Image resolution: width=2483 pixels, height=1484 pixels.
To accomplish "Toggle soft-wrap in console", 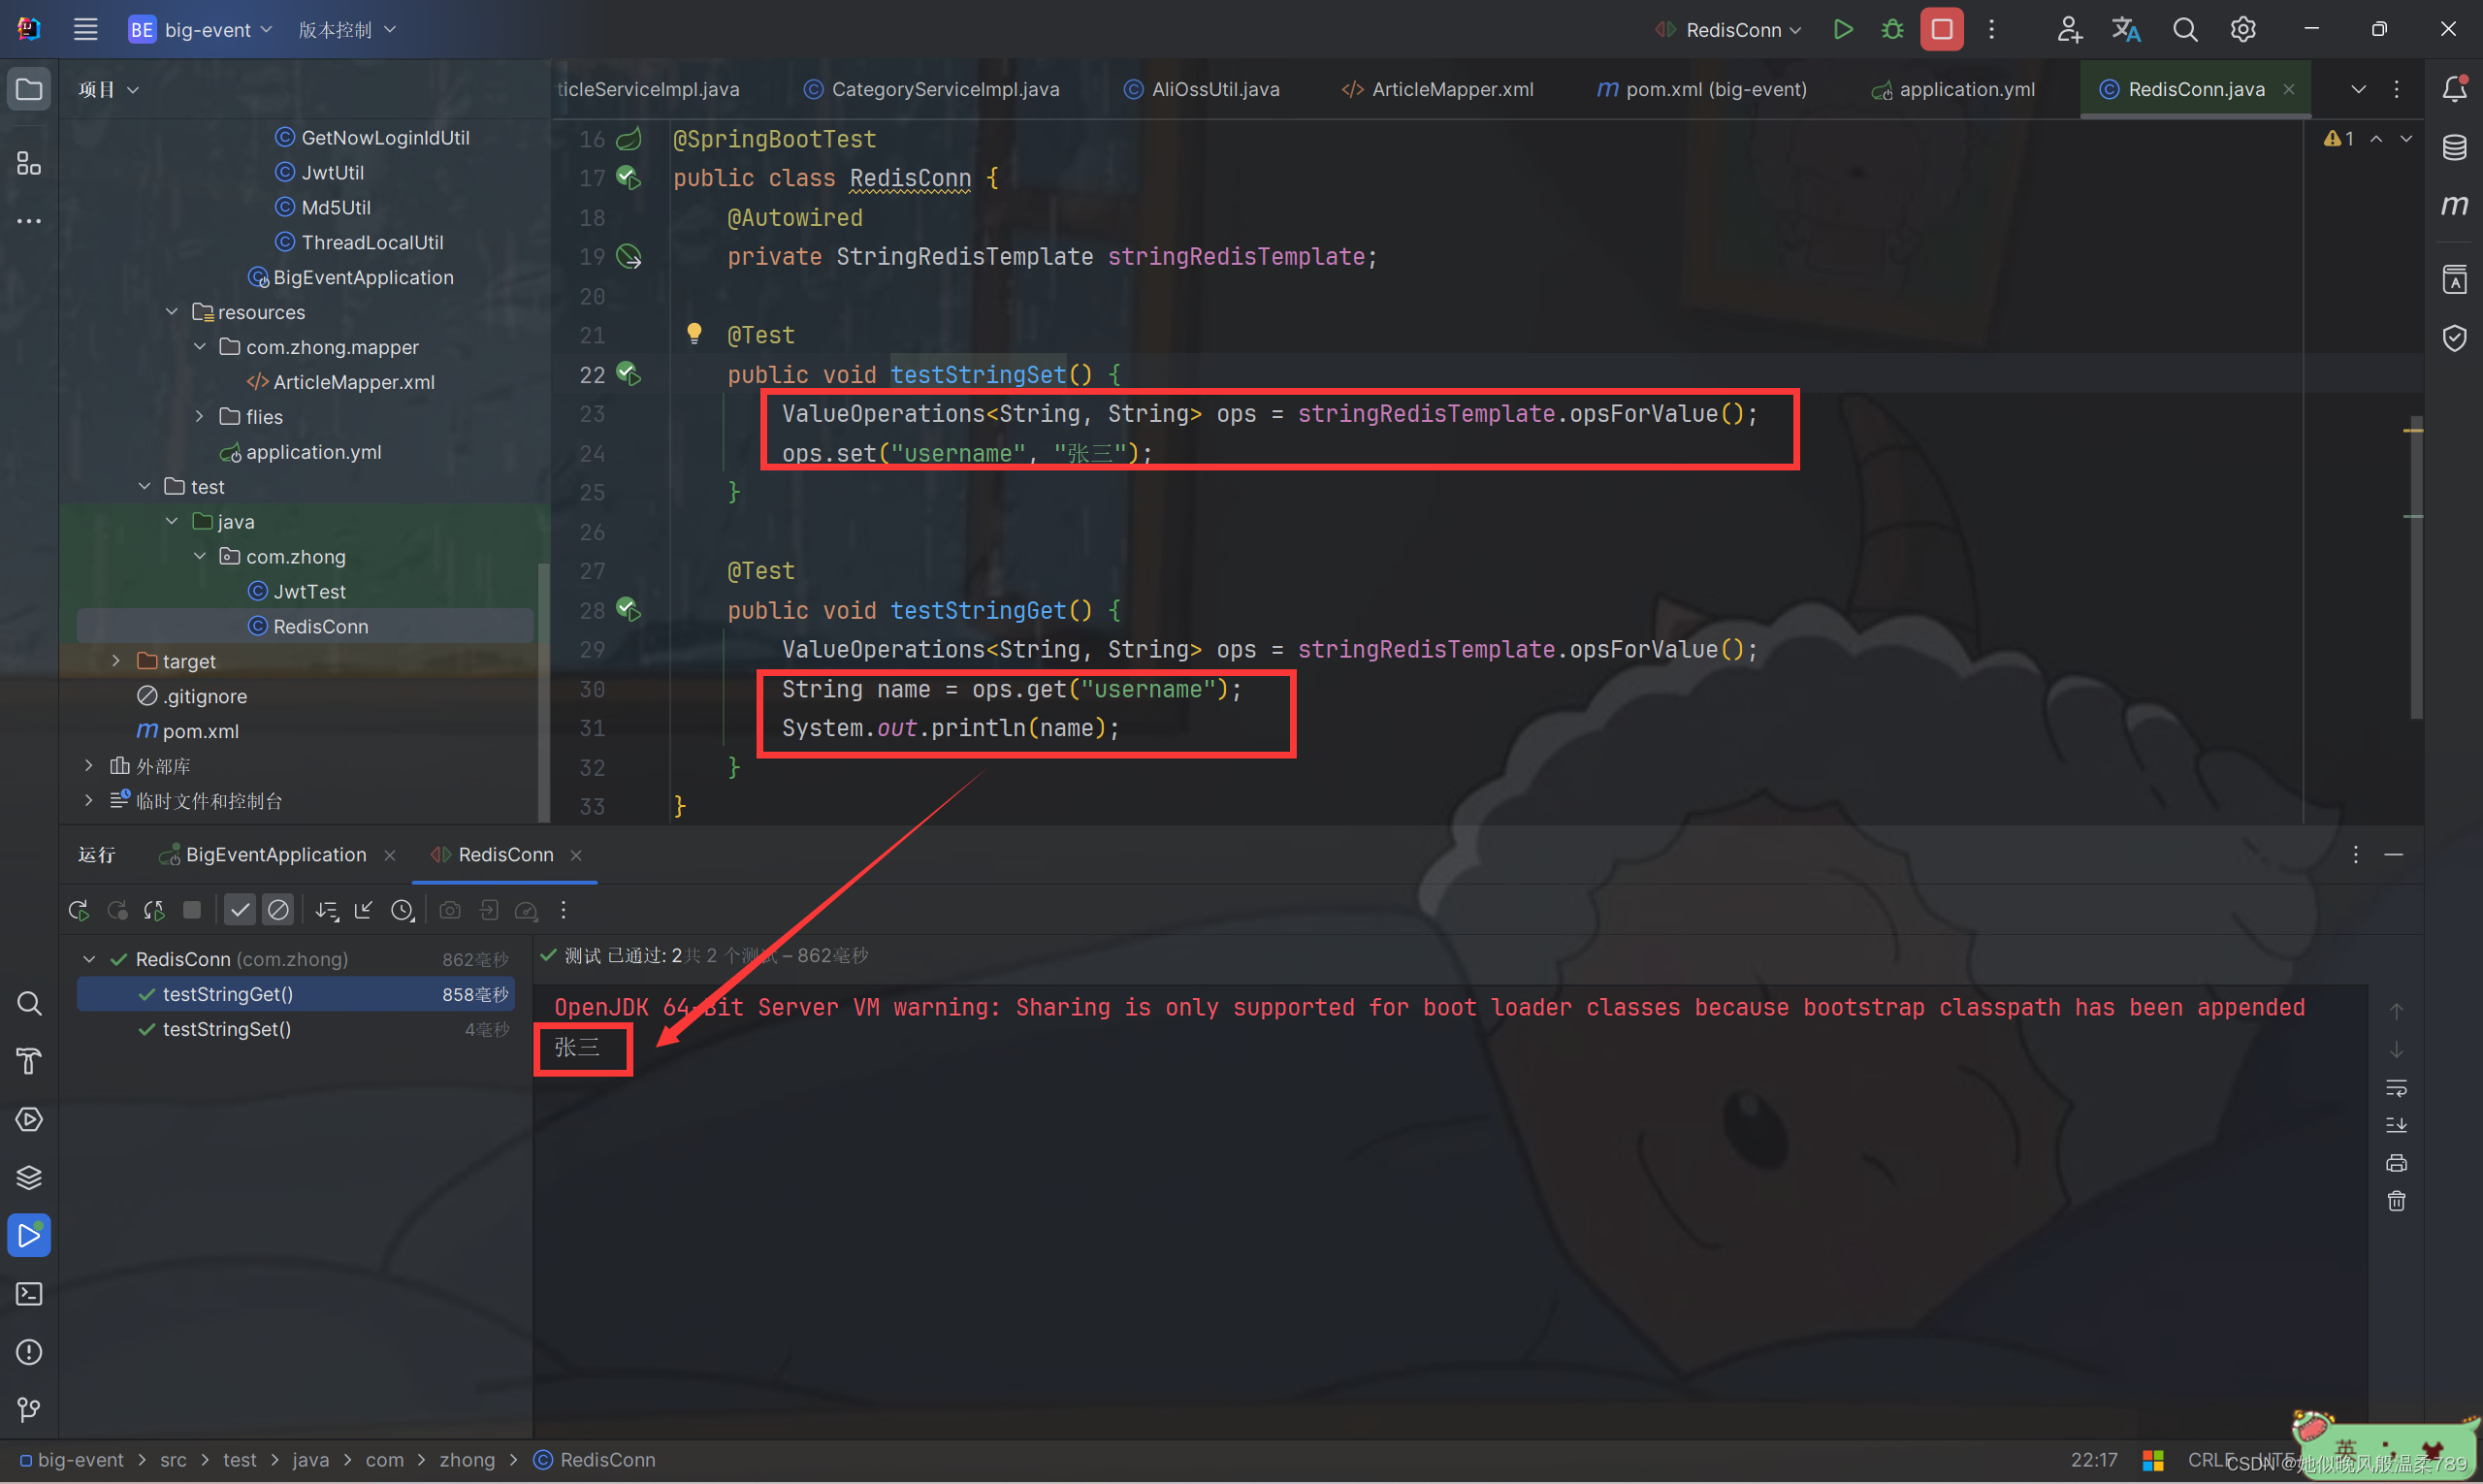I will [x=2396, y=1087].
